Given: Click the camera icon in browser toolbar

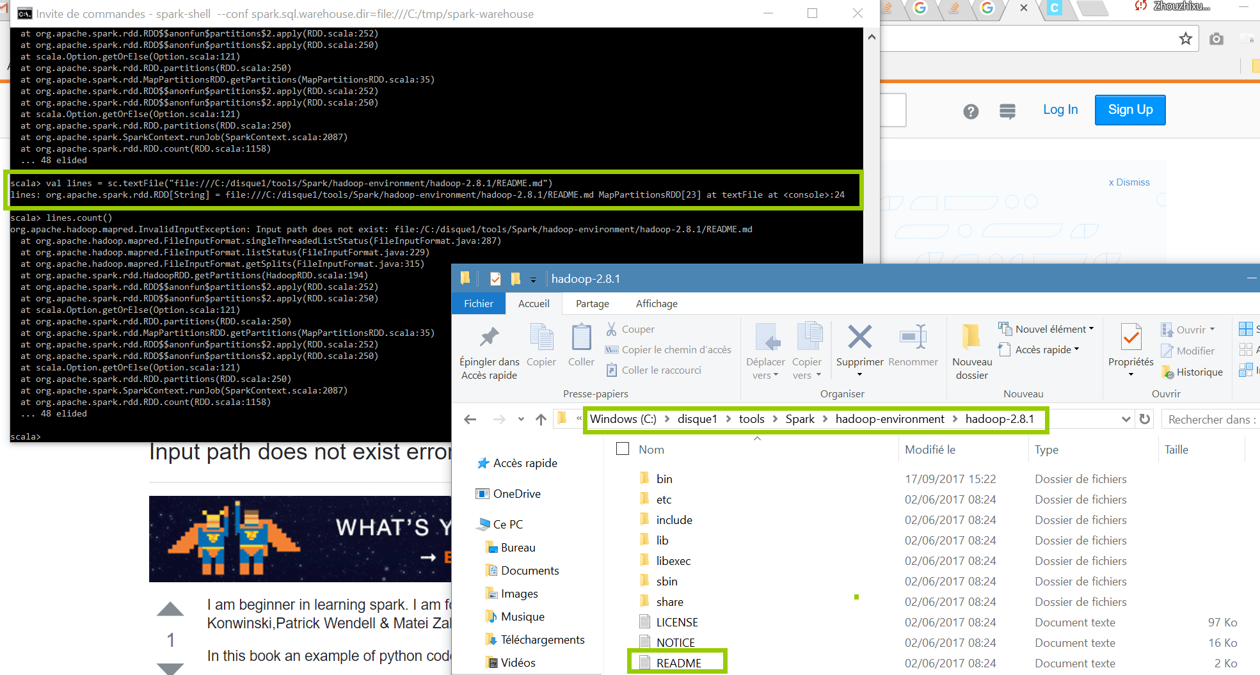Looking at the screenshot, I should coord(1216,39).
